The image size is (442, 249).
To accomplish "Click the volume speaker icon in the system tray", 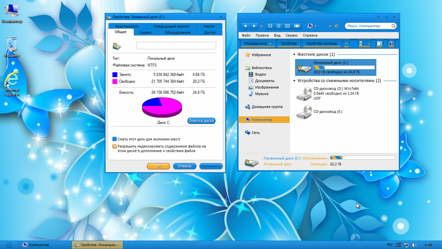I will (x=414, y=245).
